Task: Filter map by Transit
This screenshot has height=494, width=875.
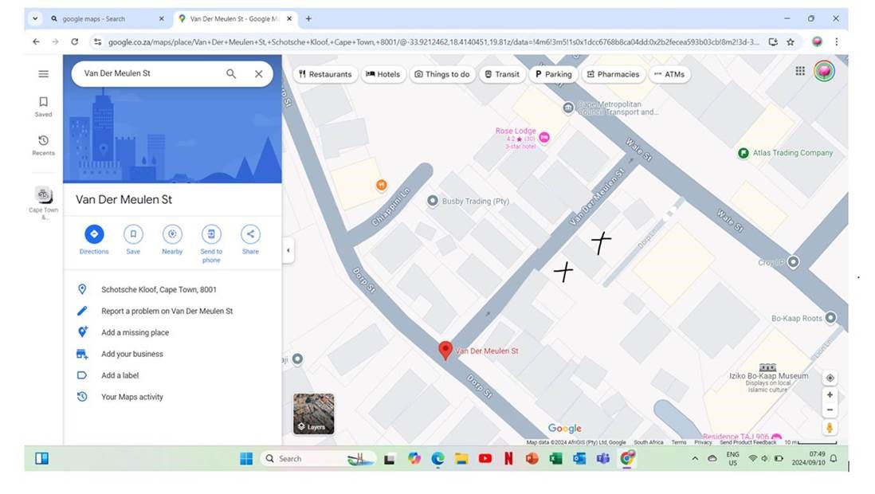Action: [502, 74]
